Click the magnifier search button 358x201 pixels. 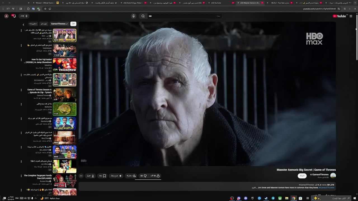coord(143,16)
